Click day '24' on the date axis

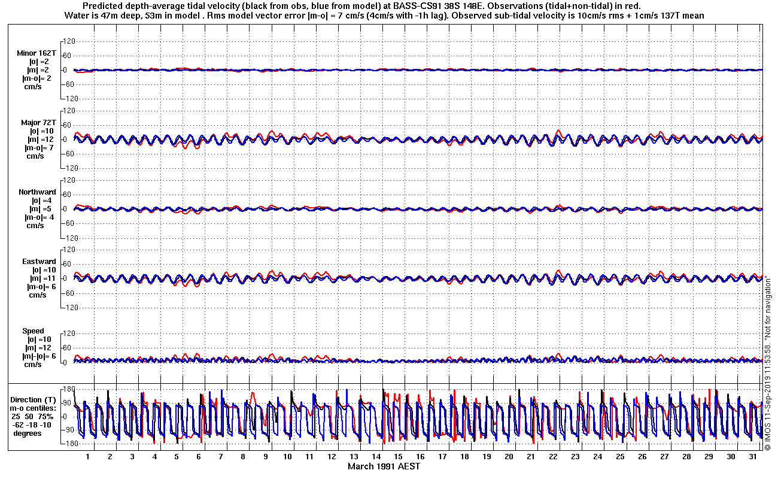click(x=597, y=457)
